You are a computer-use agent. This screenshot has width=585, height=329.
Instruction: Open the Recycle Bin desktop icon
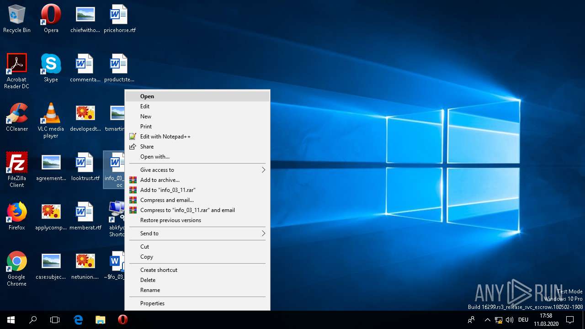pos(17,19)
